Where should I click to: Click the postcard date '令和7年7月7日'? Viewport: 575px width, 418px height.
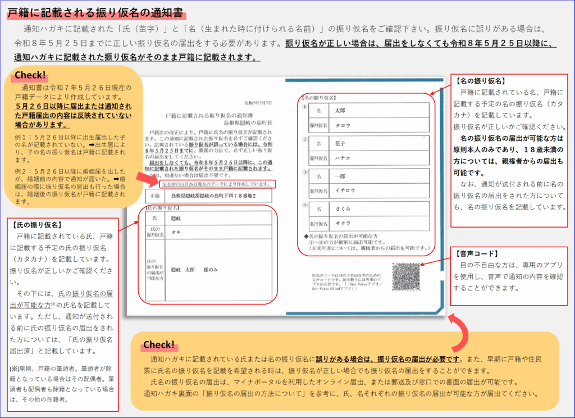click(258, 103)
